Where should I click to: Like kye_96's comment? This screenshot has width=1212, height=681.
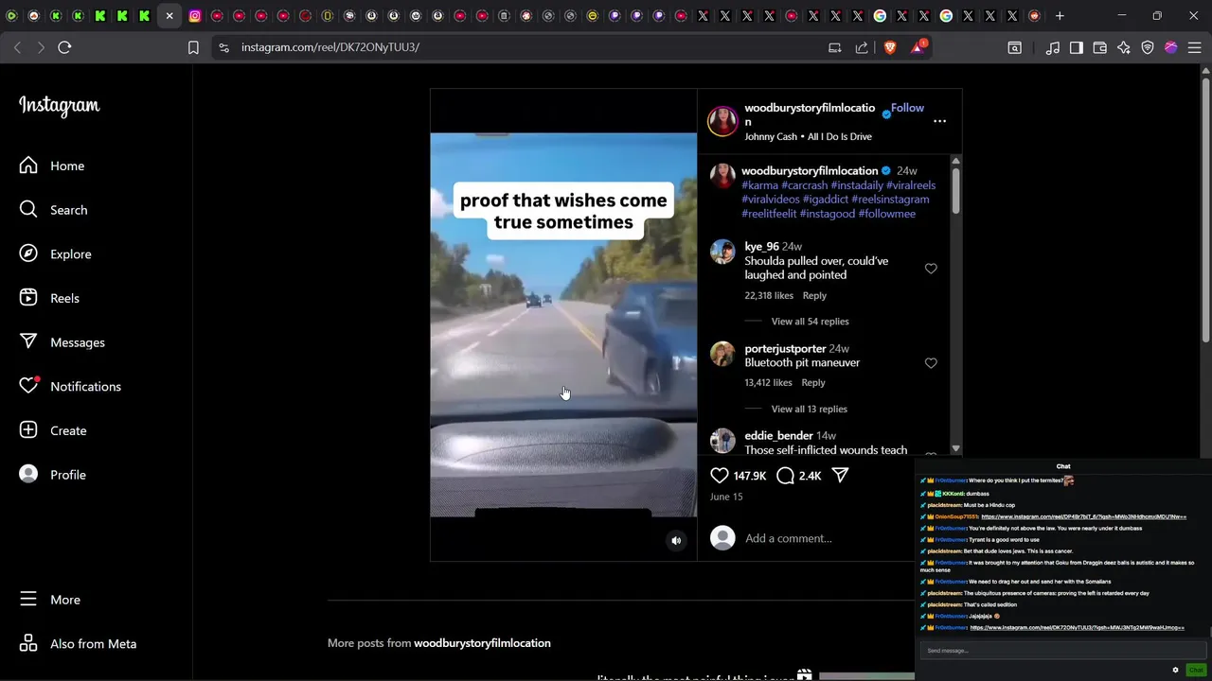(x=931, y=269)
